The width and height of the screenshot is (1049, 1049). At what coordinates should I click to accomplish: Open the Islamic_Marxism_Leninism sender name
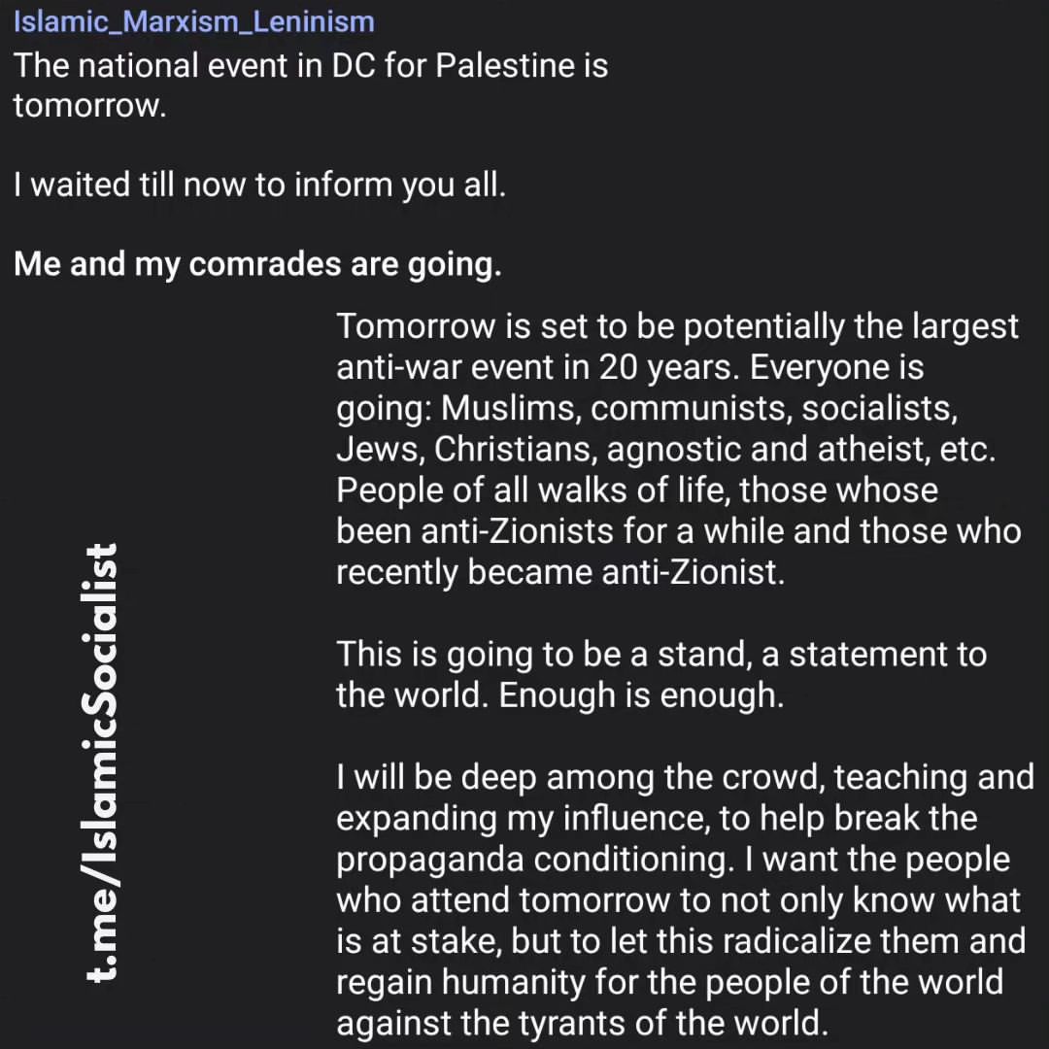click(x=194, y=22)
